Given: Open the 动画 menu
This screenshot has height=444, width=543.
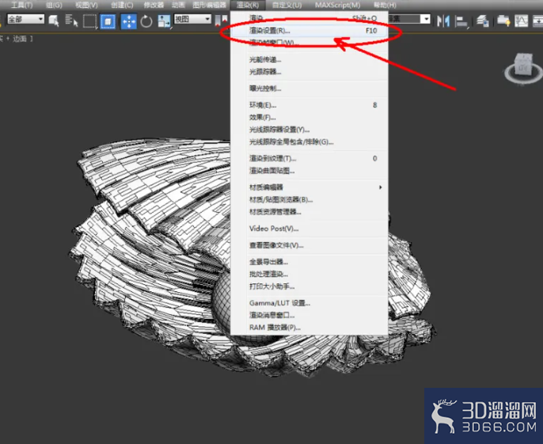Looking at the screenshot, I should point(178,6).
